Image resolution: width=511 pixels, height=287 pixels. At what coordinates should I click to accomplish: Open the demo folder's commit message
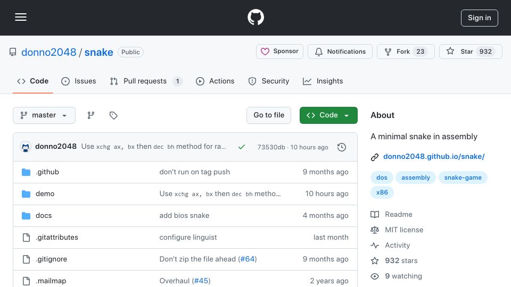coord(220,193)
